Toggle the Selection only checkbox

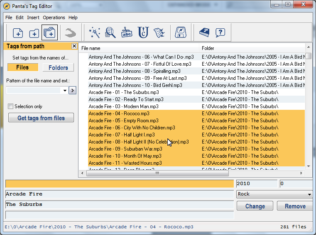tap(10, 106)
